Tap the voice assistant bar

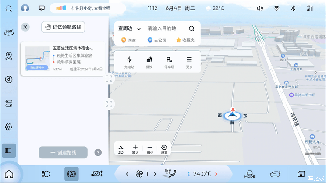[x=88, y=8]
